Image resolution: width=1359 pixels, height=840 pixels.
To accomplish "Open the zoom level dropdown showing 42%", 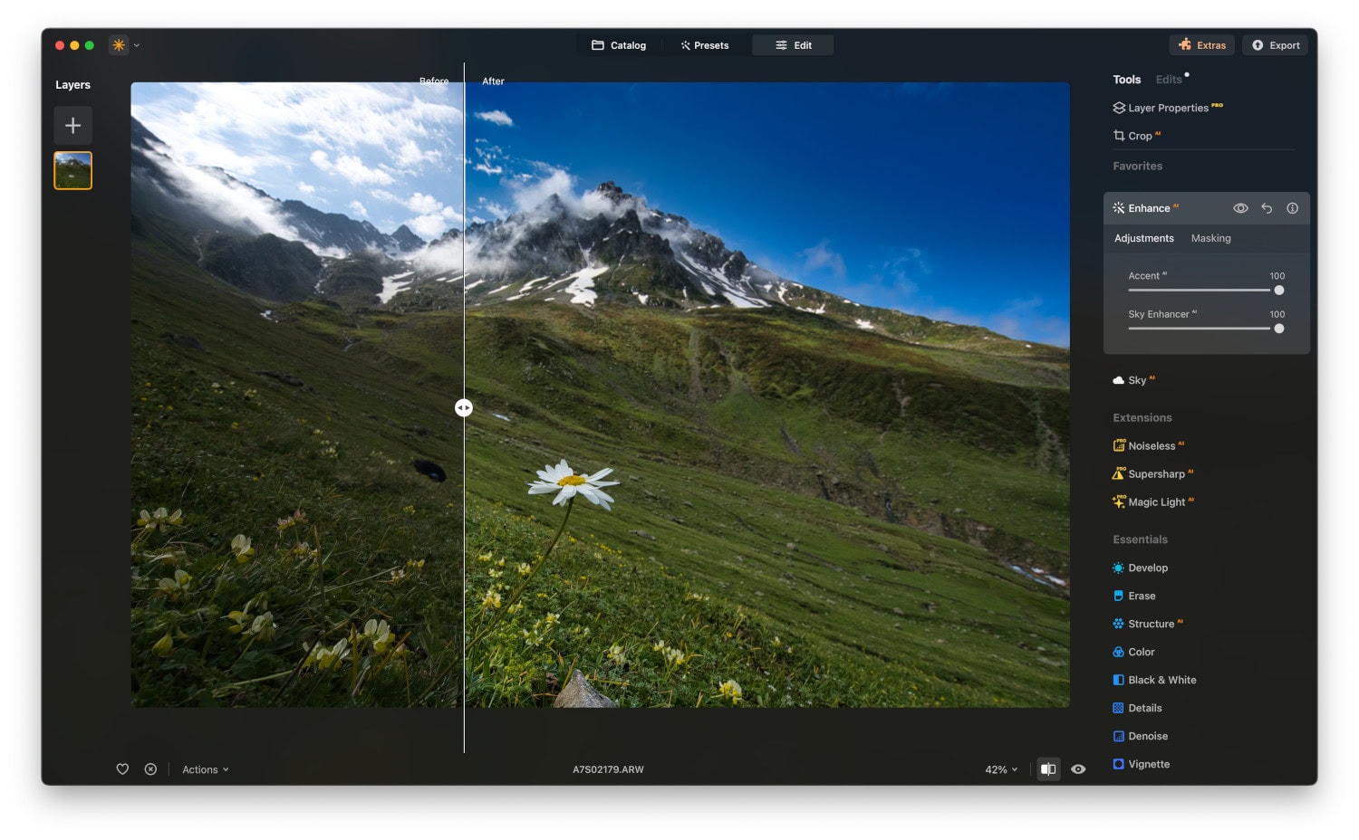I will 998,768.
